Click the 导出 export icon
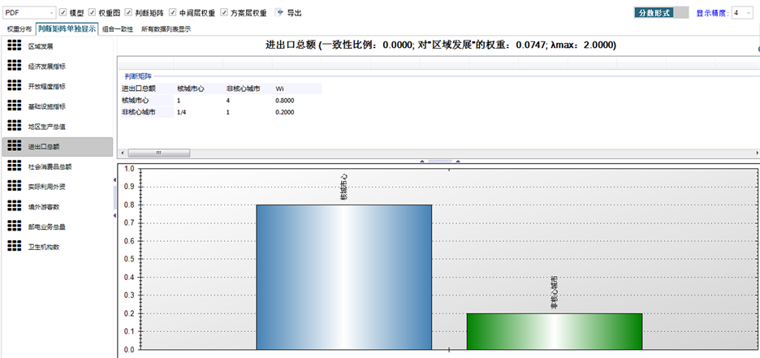Image resolution: width=760 pixels, height=358 pixels. (x=279, y=13)
